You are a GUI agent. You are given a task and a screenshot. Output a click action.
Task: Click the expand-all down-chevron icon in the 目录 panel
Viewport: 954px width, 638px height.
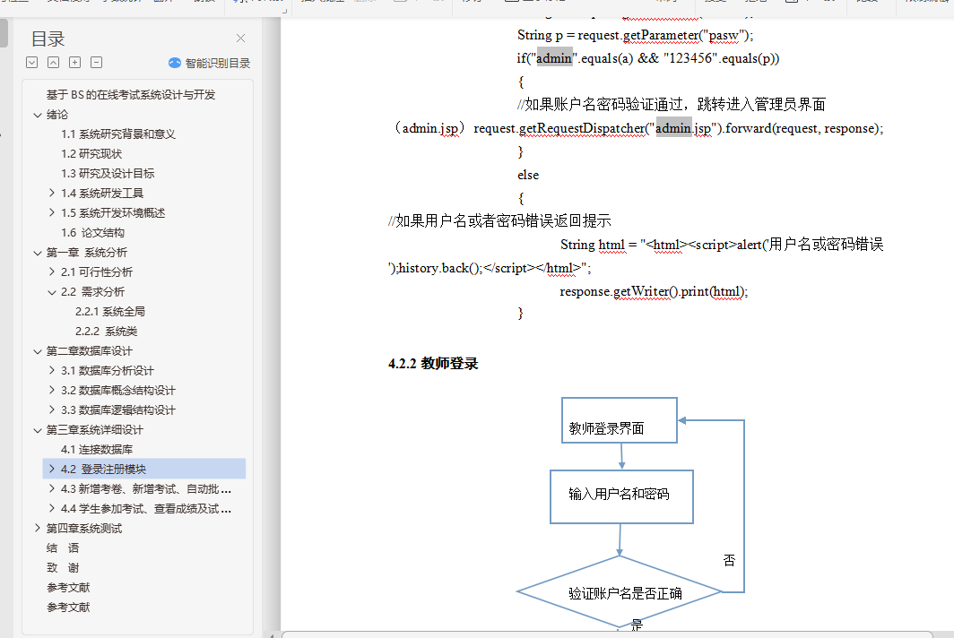32,62
